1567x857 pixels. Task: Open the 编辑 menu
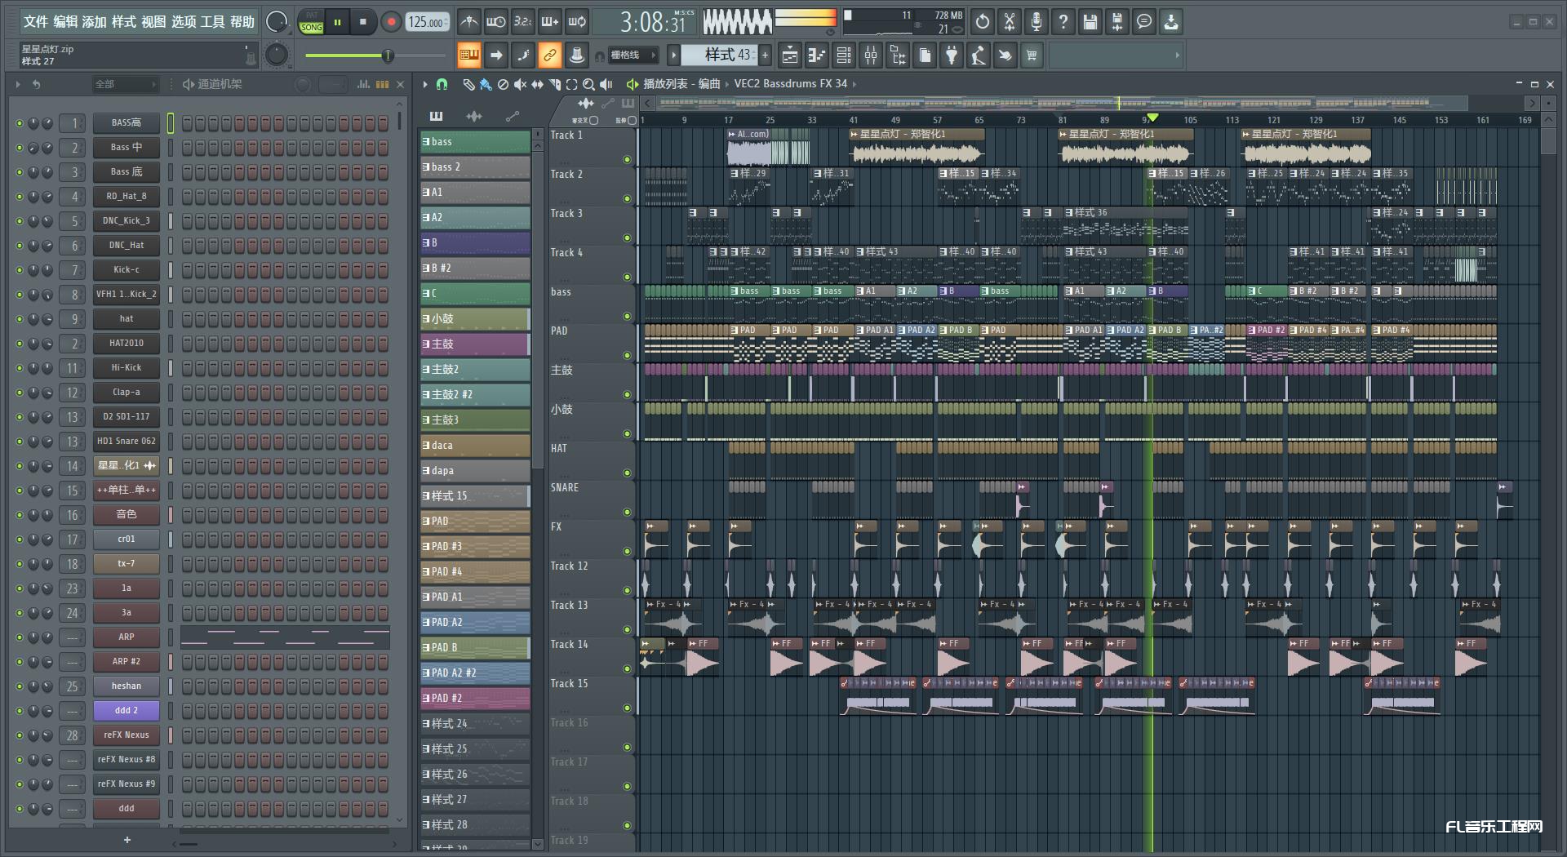pyautogui.click(x=65, y=22)
